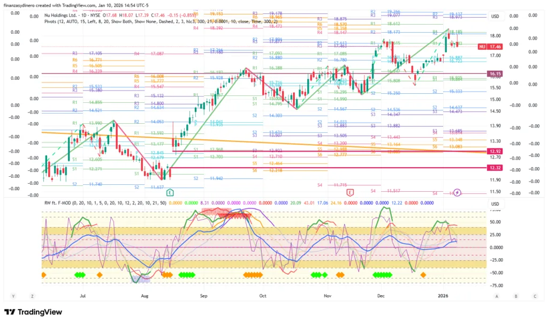Click the TradingView logo
The width and height of the screenshot is (548, 323).
coord(31,312)
